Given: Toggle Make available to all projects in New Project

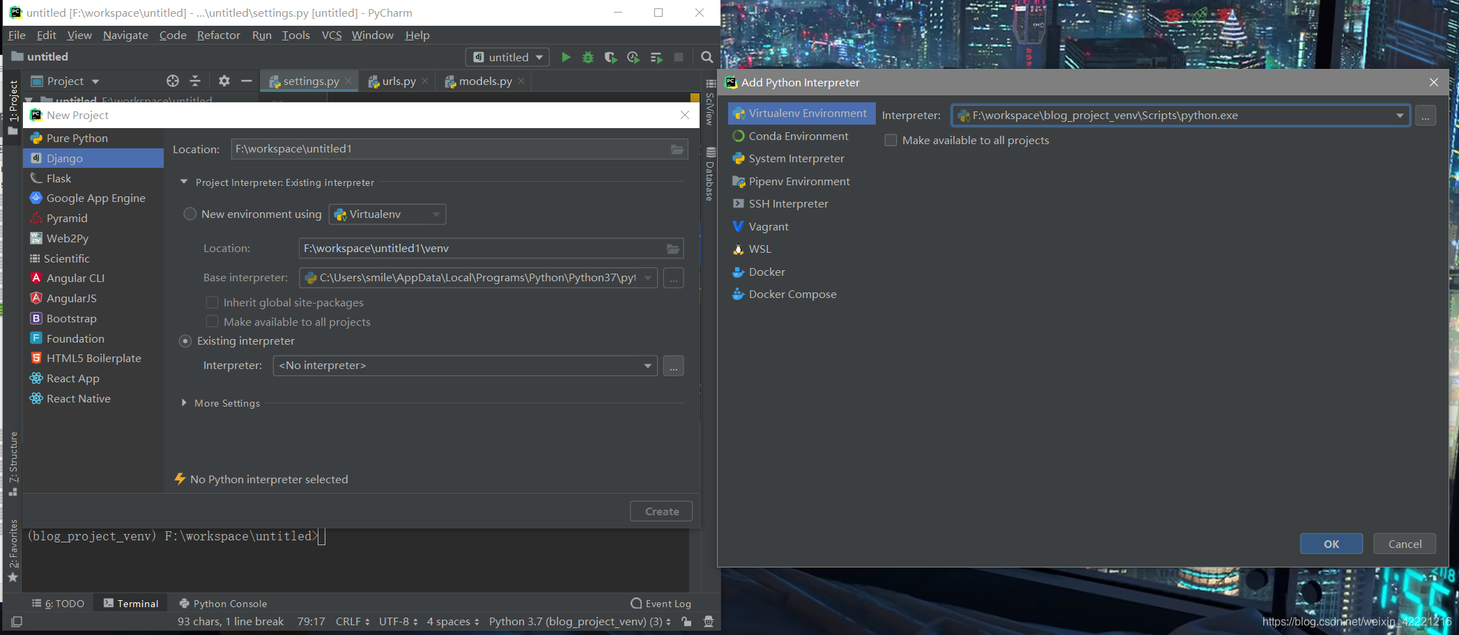Looking at the screenshot, I should [213, 322].
